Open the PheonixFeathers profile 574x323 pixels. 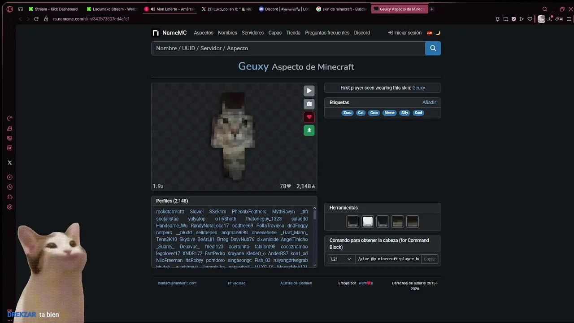(249, 212)
